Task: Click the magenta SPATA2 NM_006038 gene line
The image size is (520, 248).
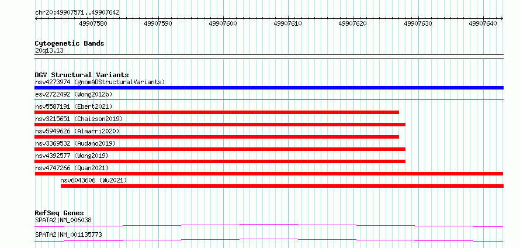Action: 269,226
